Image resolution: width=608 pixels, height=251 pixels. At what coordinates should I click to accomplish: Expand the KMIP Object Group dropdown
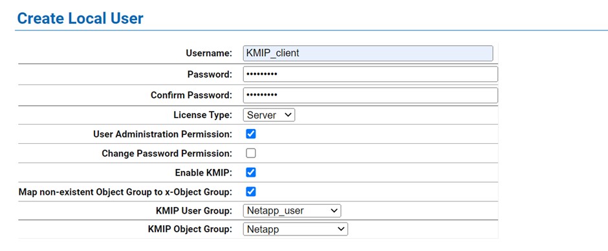(296, 229)
